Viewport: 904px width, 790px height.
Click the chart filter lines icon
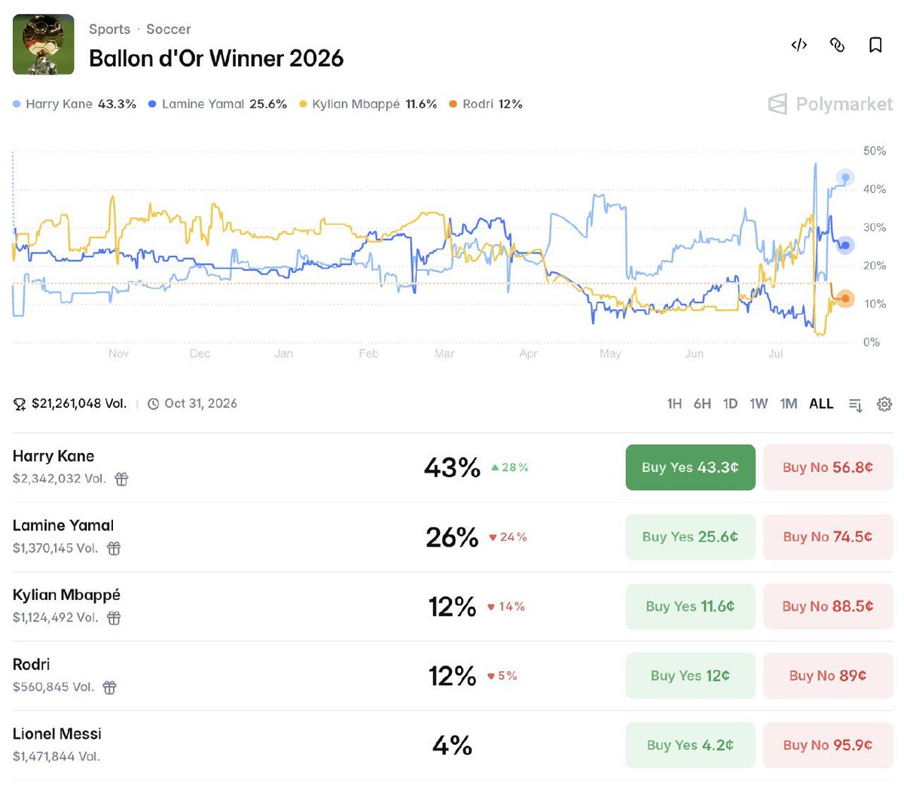pyautogui.click(x=855, y=405)
